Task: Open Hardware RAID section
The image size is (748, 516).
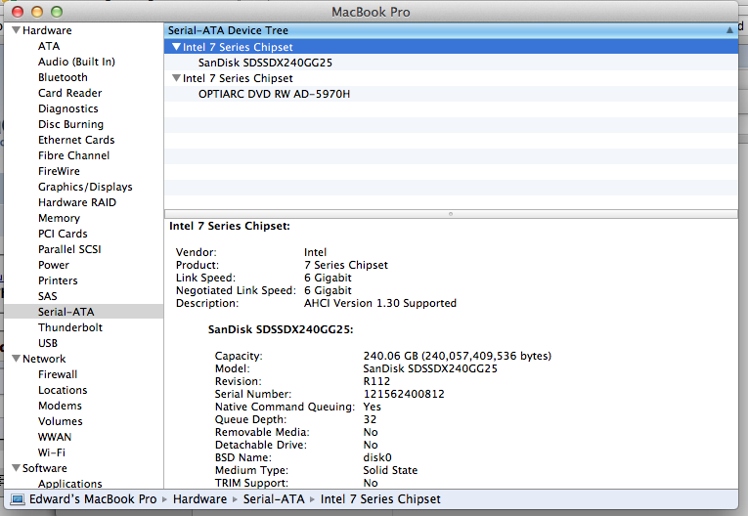Action: pos(77,202)
